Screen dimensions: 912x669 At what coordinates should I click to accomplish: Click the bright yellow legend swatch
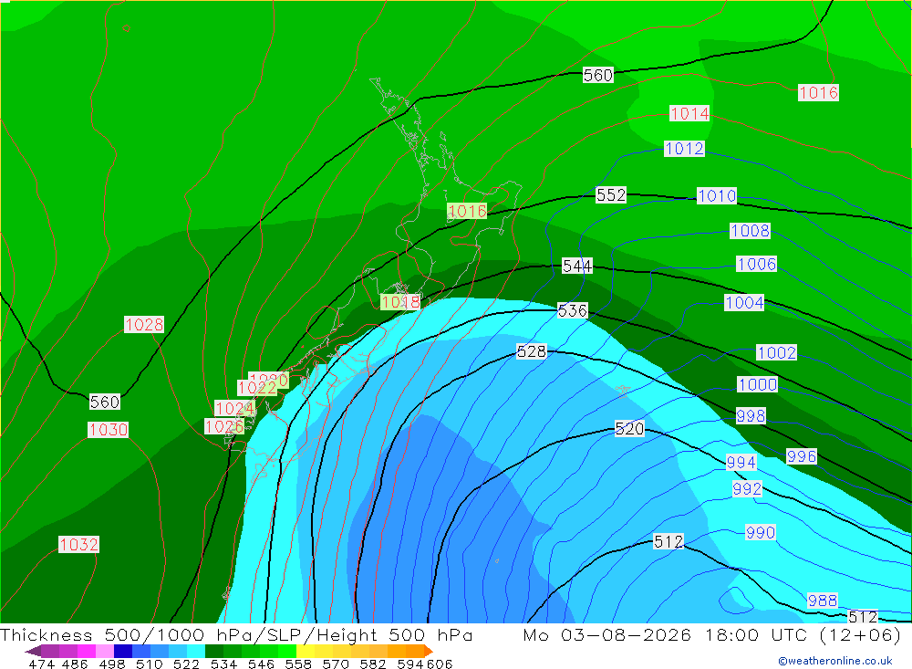tap(306, 651)
